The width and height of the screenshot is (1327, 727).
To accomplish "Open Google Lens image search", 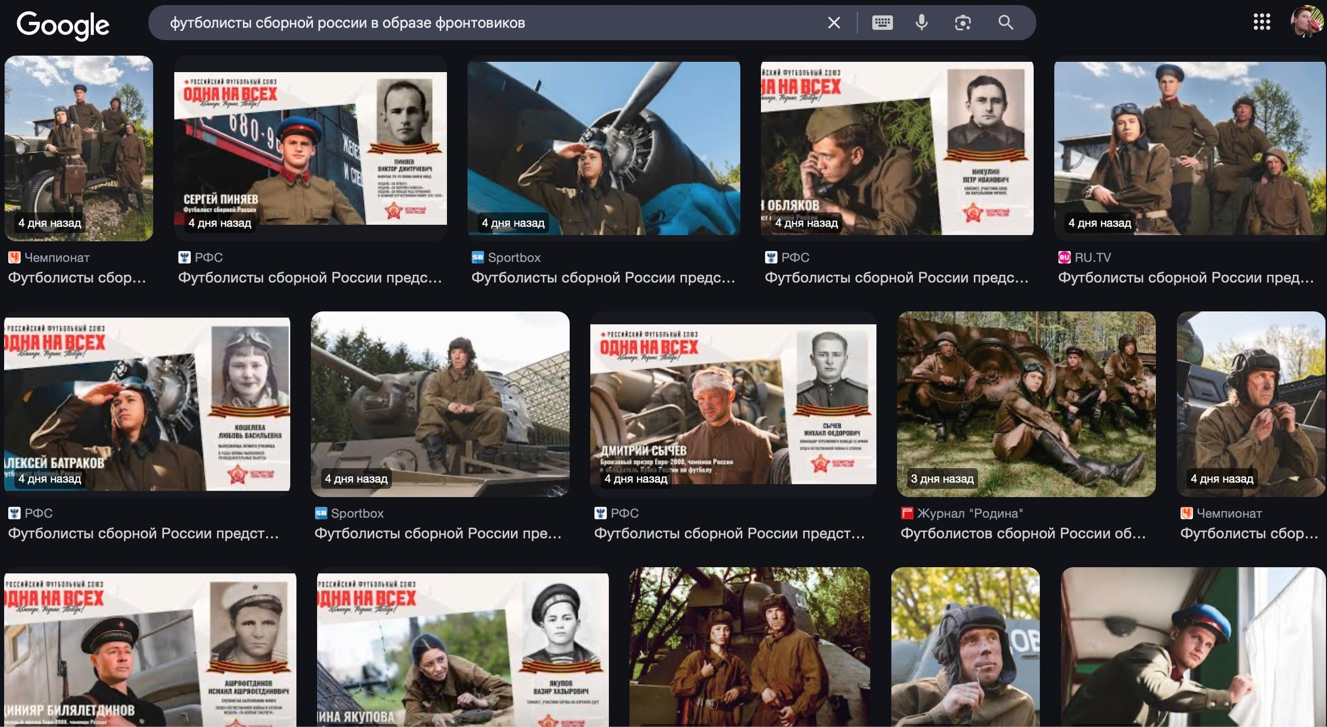I will click(963, 23).
